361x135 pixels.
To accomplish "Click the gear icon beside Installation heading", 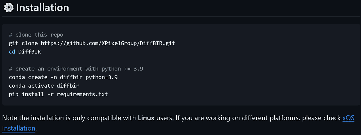I will click(x=8, y=7).
